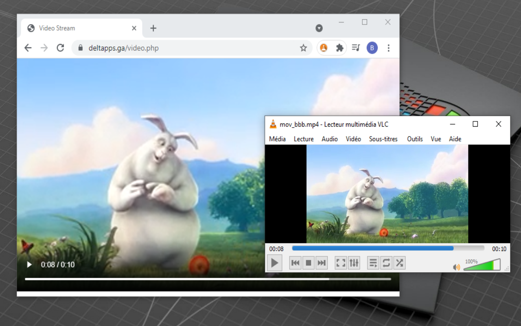
Task: View site info via padlock icon
Action: coord(80,48)
